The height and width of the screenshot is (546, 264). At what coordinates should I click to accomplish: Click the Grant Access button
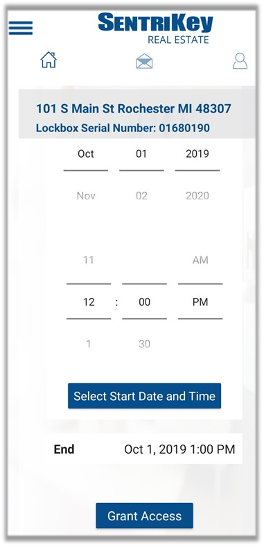(145, 515)
